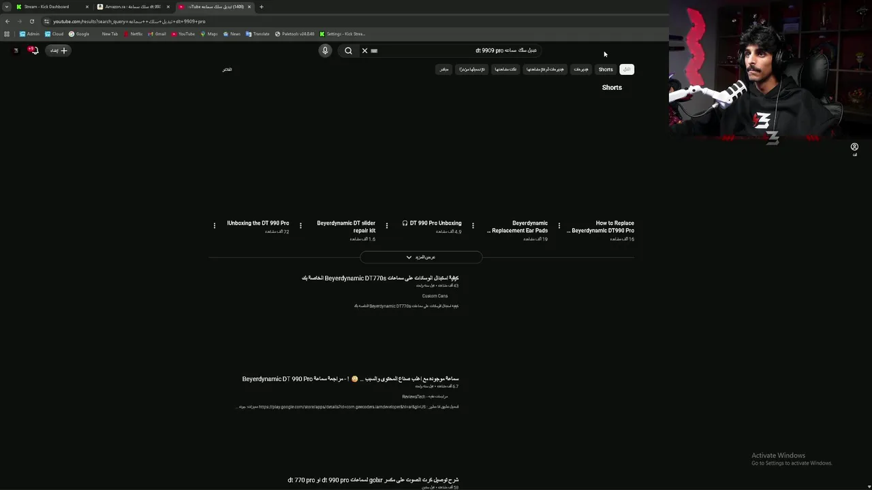Open 'Beyerdynamic DT slider repair kit' short title
This screenshot has height=490, width=872.
[x=346, y=227]
